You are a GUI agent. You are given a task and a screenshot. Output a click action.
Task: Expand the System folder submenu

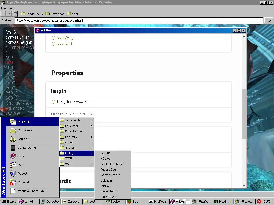(x=77, y=148)
